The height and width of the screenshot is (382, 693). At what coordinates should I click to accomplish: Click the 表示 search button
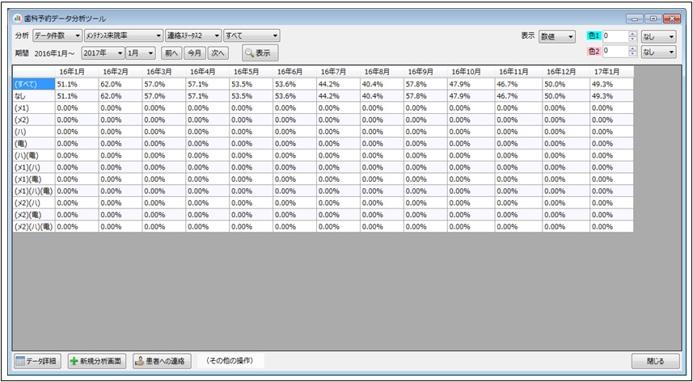pyautogui.click(x=260, y=53)
